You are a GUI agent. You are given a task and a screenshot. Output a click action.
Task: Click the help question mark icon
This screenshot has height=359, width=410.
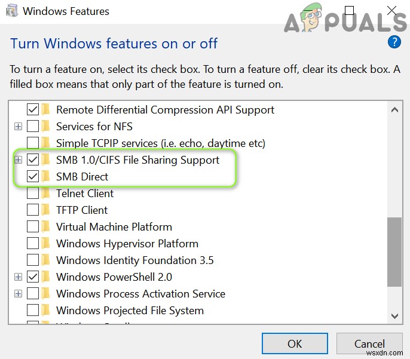point(394,42)
